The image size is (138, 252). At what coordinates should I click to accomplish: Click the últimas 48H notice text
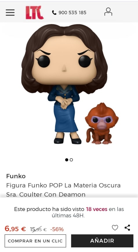point(68,215)
